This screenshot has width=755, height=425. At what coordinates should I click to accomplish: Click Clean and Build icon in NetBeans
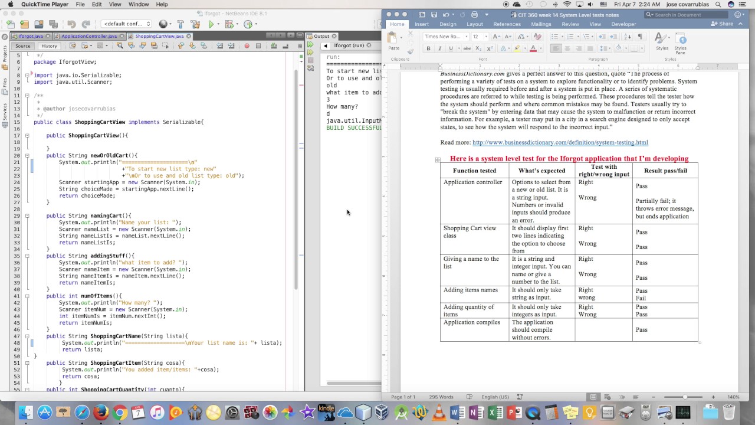click(194, 24)
